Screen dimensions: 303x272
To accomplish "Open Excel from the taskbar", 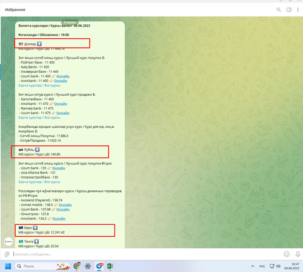I will point(110,266).
